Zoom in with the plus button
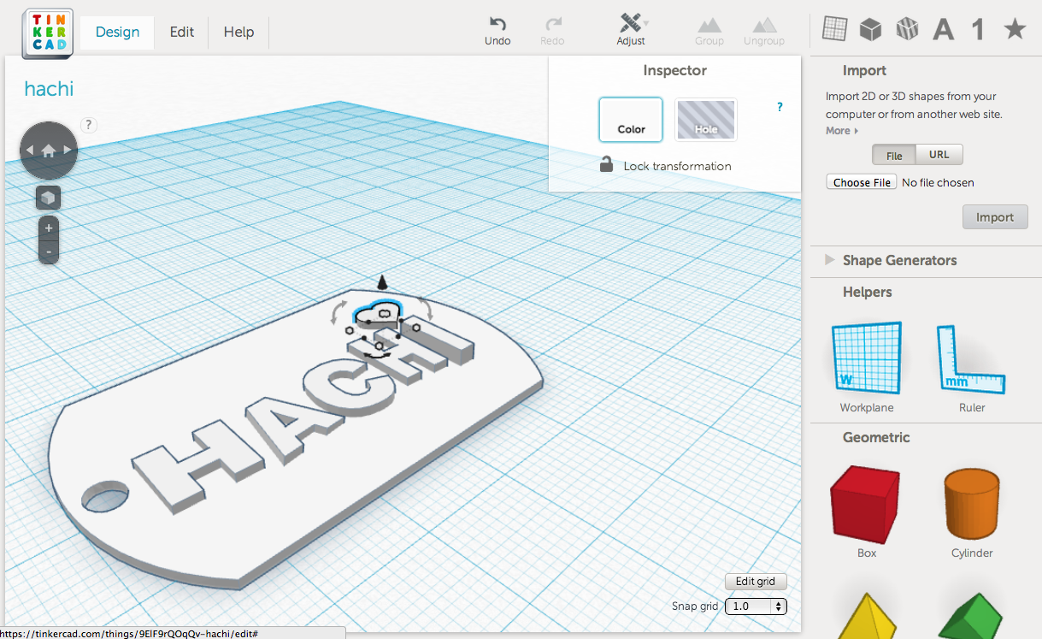1042x639 pixels. pyautogui.click(x=49, y=228)
